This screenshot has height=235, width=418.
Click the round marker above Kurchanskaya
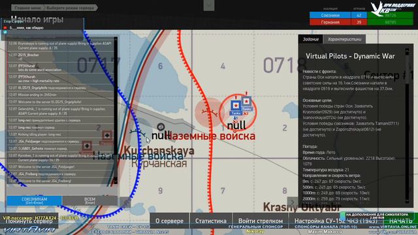(x=161, y=127)
